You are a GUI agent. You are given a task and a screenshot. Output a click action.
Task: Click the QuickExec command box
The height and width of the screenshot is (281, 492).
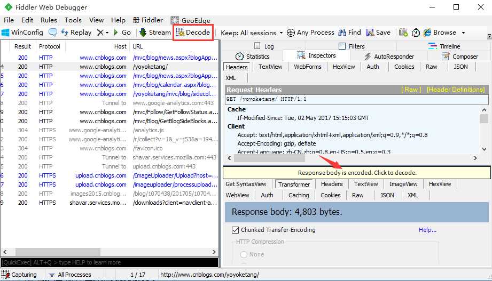click(x=110, y=262)
